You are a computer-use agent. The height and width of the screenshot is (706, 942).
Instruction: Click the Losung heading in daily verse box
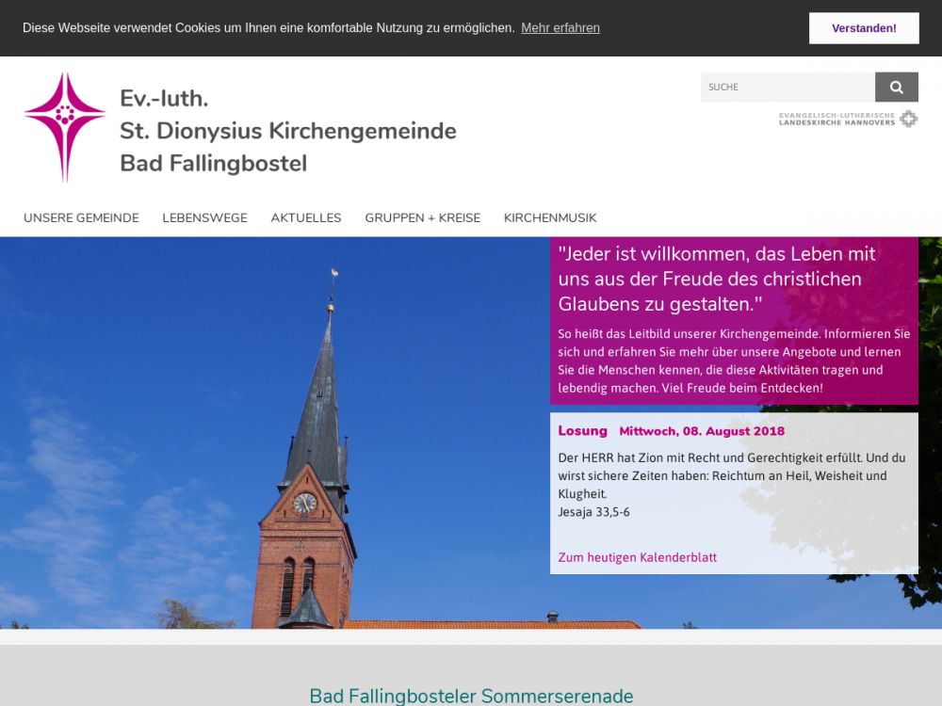(582, 430)
